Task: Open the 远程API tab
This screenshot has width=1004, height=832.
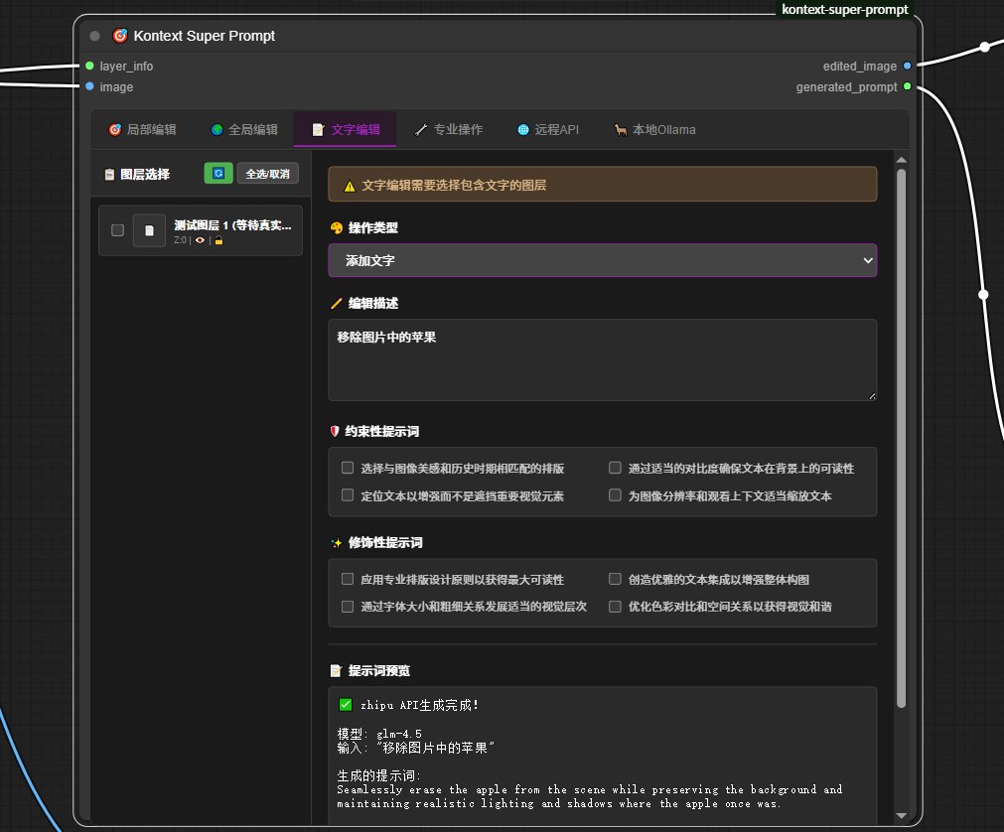Action: [x=548, y=129]
